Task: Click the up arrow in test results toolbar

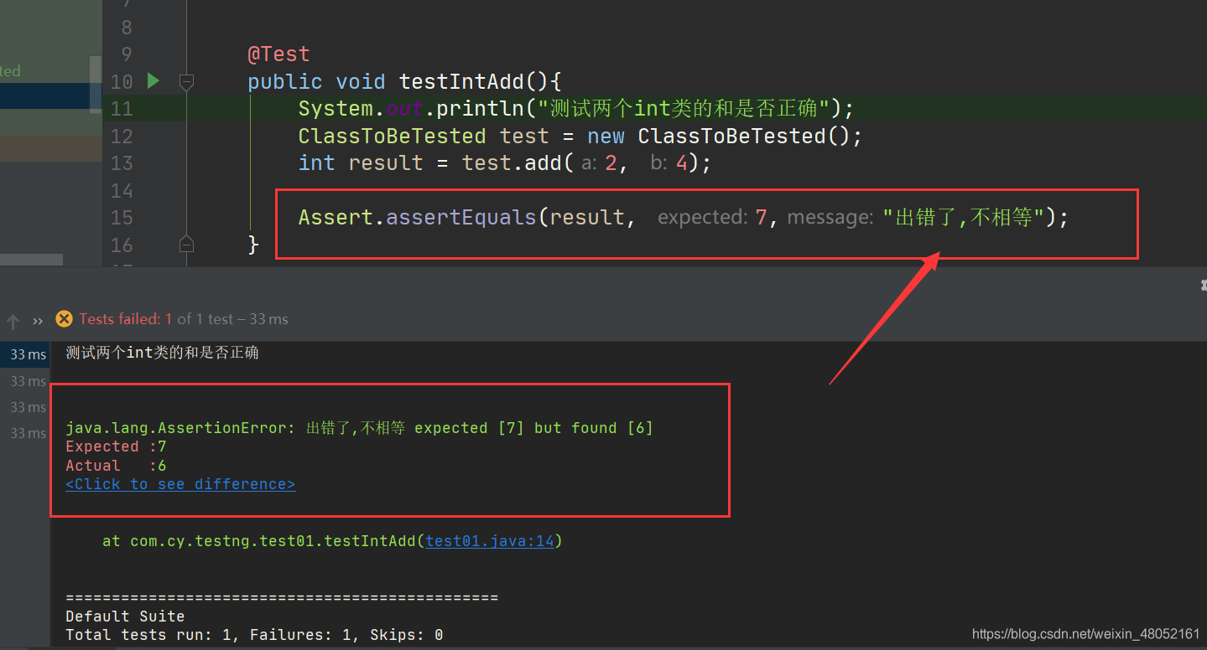Action: point(13,321)
